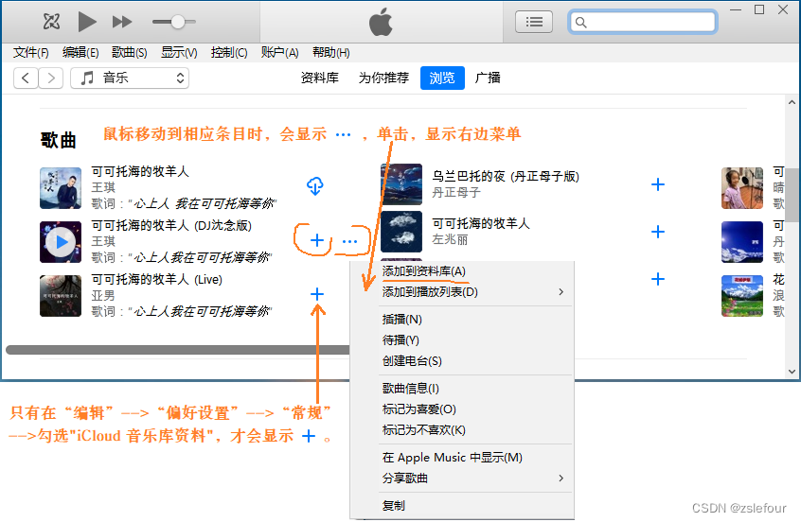
Task: Download 可可托海的牧羊人 by 王琪 via cloud icon
Action: (x=314, y=186)
